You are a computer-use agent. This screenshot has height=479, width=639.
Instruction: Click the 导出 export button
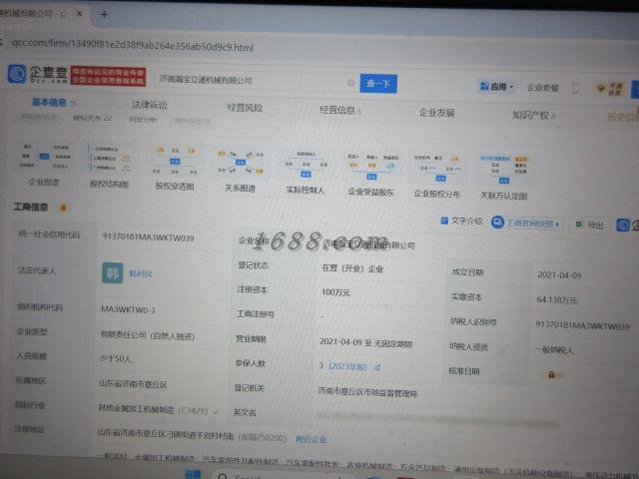tap(590, 225)
